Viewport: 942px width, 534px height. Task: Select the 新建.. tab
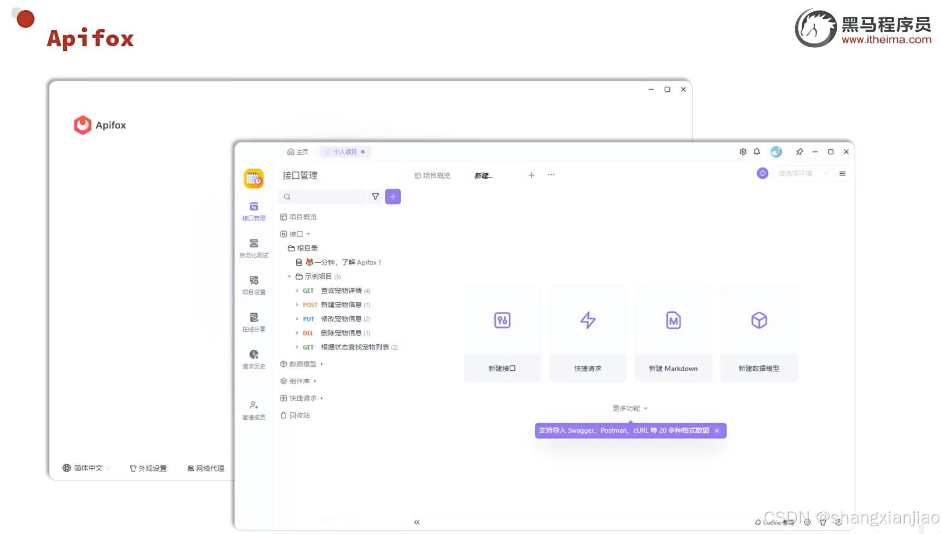483,175
